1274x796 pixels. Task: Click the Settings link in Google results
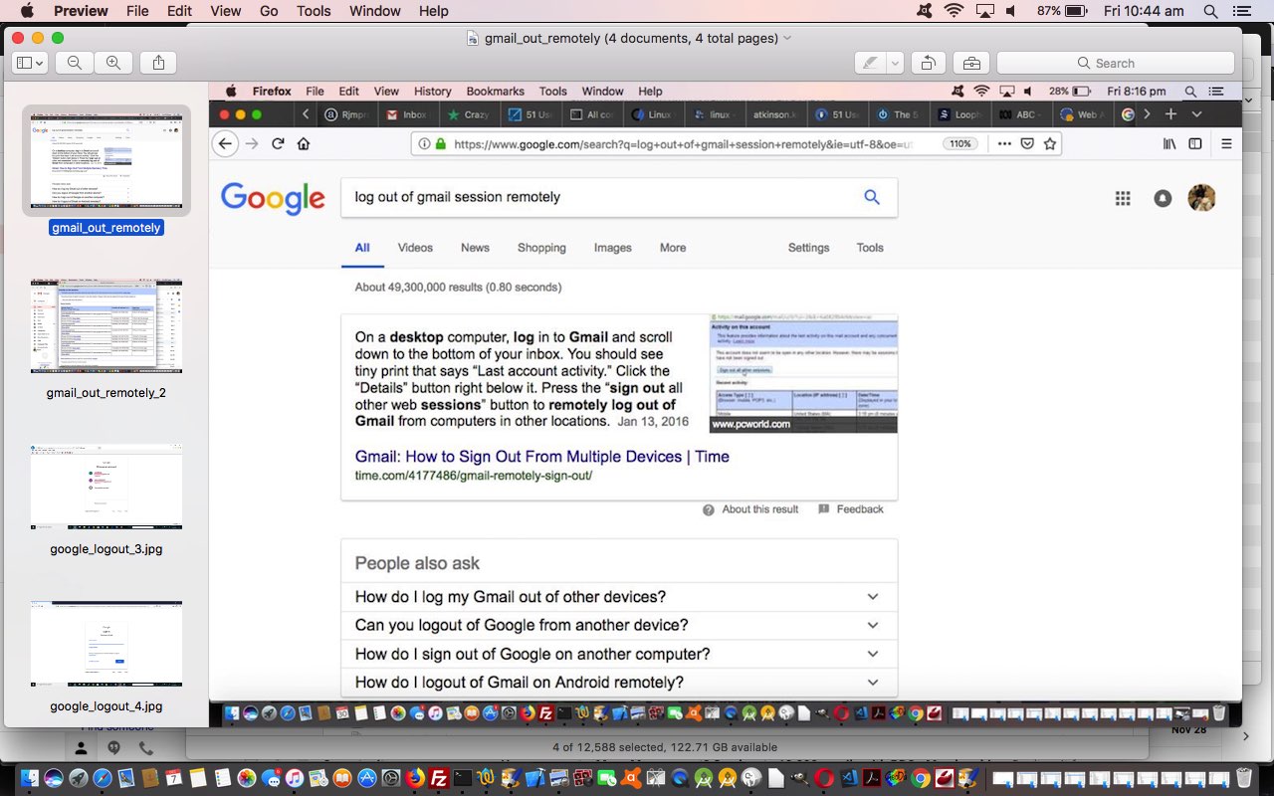pos(808,248)
